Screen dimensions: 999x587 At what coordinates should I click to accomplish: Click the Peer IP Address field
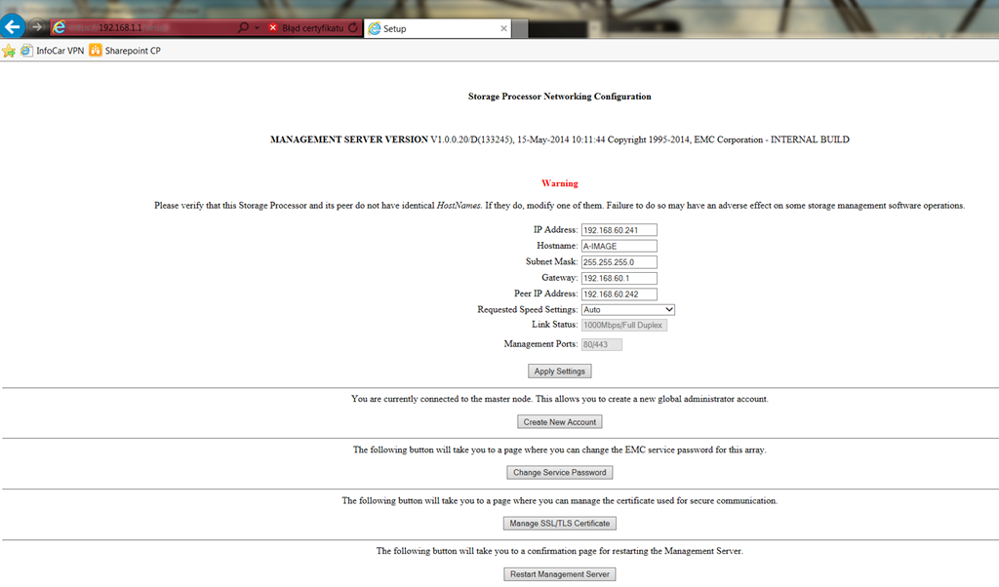click(x=619, y=294)
